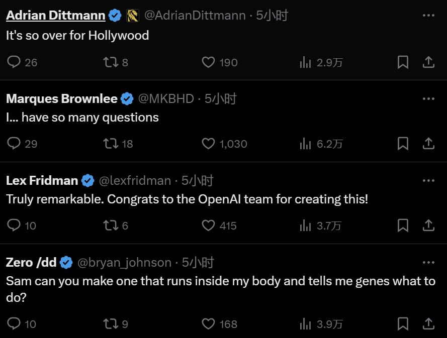Image resolution: width=447 pixels, height=338 pixels.
Task: Bookmark Lex Fridman's tweet
Action: point(403,226)
